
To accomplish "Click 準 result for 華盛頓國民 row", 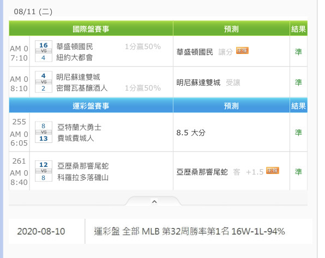I will click(298, 52).
